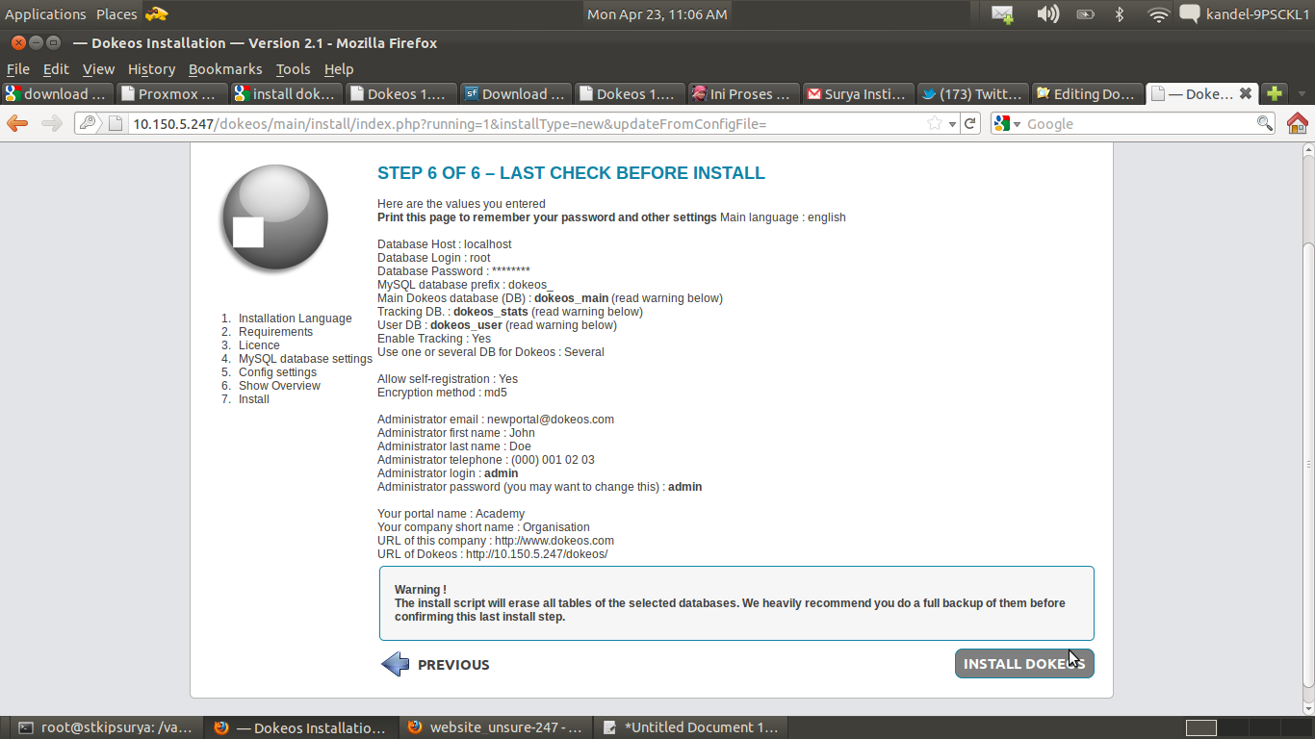Open the Bookmarks menu
Screen dimensions: 1315x739
pos(225,69)
